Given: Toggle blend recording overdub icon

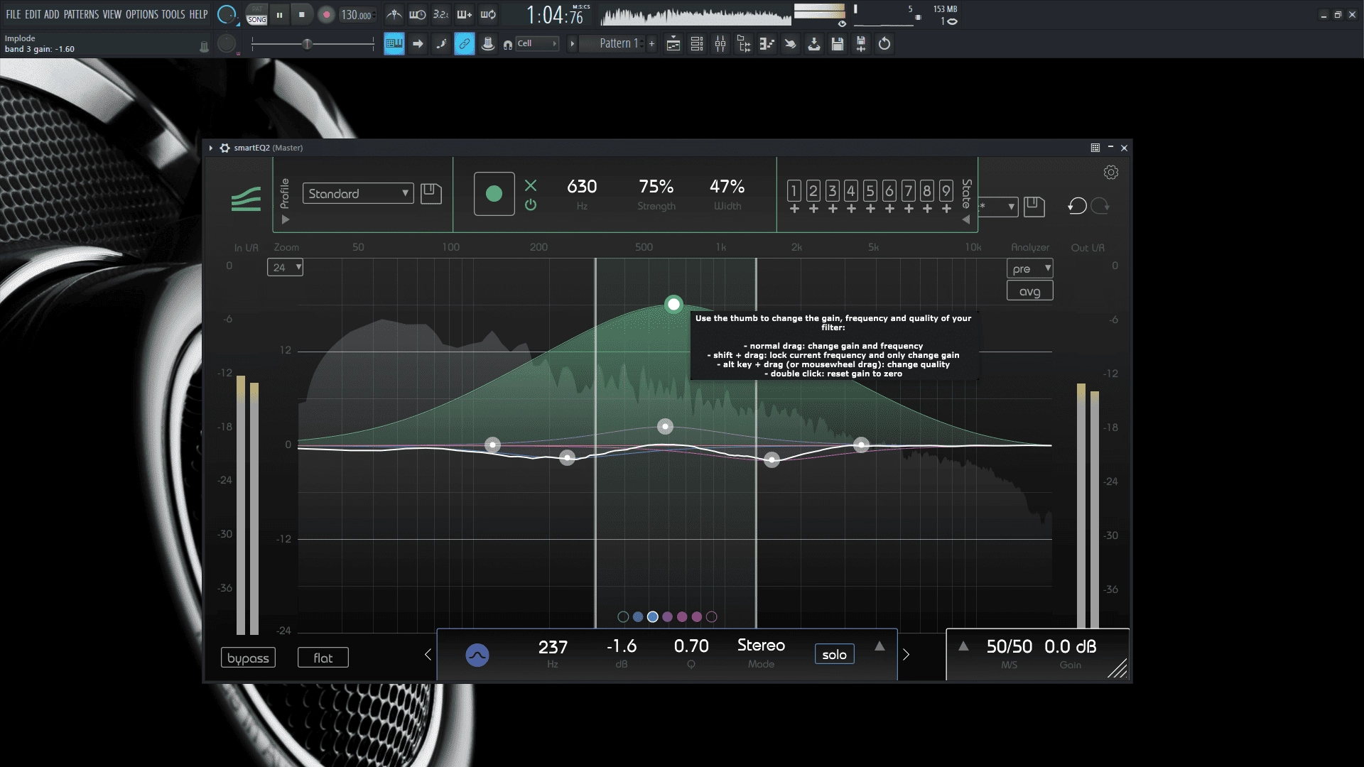Looking at the screenshot, I should point(465,14).
